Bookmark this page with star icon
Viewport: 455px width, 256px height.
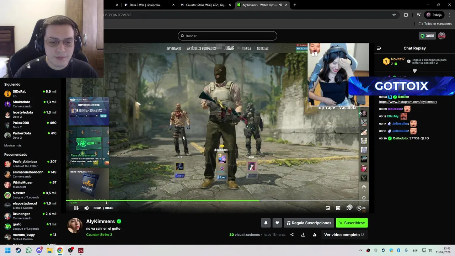click(394, 15)
